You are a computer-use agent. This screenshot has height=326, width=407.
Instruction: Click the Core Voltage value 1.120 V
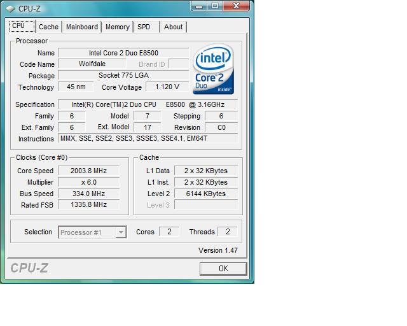click(x=167, y=87)
